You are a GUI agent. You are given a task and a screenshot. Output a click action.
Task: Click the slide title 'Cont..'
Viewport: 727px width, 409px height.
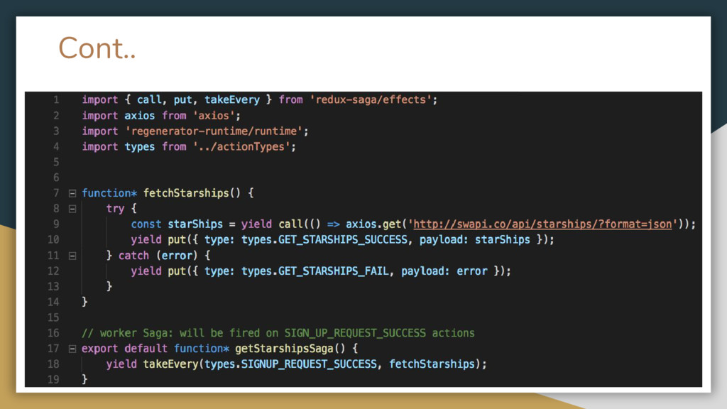click(x=97, y=48)
